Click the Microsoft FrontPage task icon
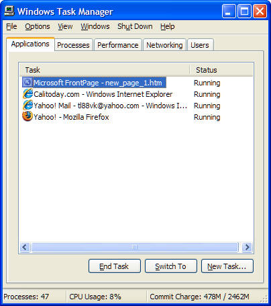This screenshot has height=306, width=271. point(28,83)
